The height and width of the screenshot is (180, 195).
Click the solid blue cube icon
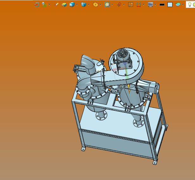(72, 5)
